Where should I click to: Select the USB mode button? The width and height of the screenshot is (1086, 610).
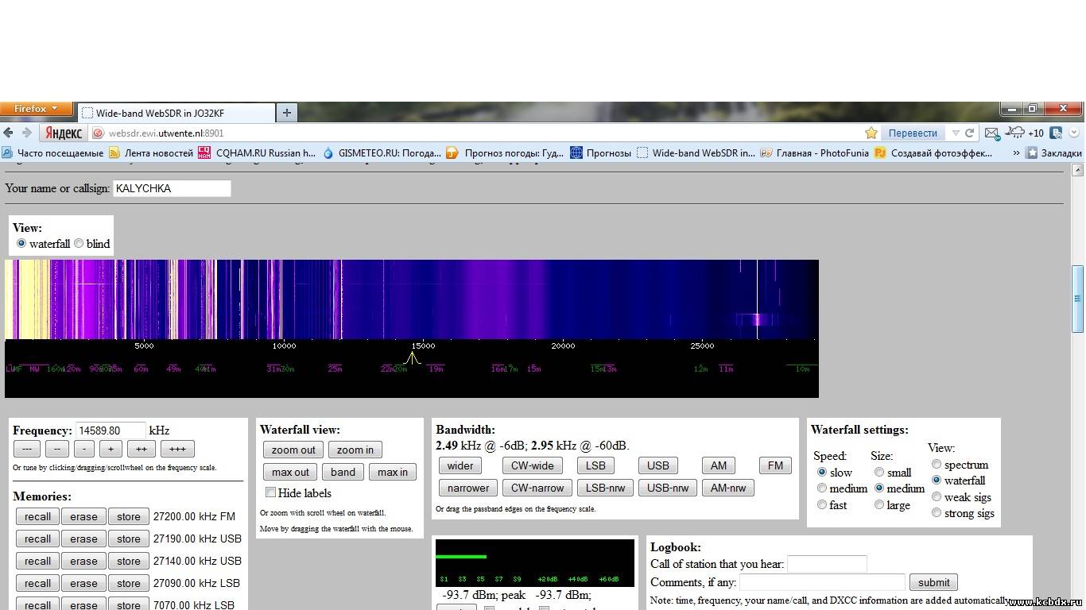pyautogui.click(x=657, y=465)
